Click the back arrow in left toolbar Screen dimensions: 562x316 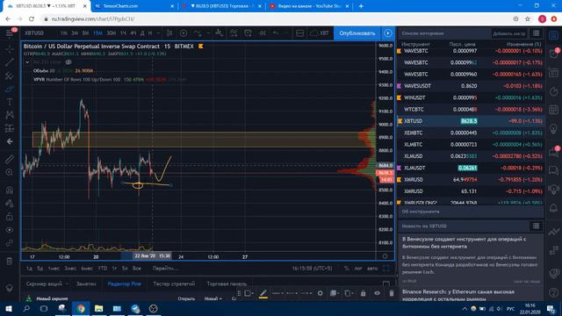(x=10, y=141)
